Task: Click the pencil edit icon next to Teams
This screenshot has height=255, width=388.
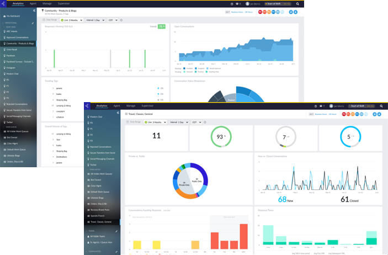Action: pos(116,231)
